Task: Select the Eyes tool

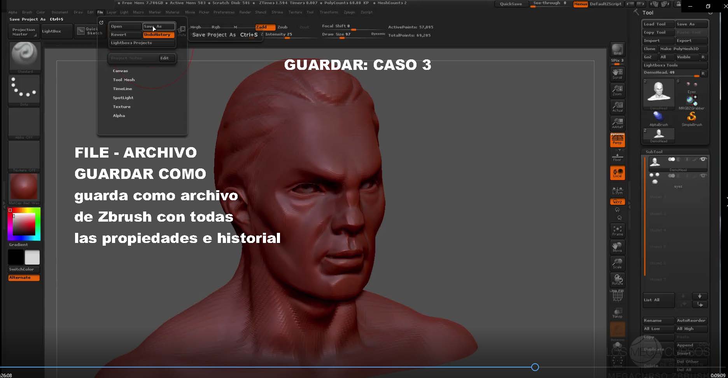Action: [x=691, y=87]
